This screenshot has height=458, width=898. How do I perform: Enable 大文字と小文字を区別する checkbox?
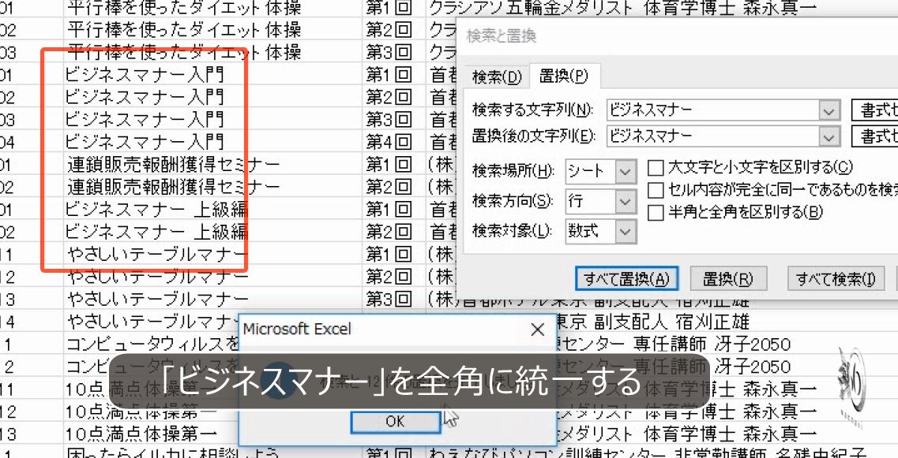[x=656, y=168]
